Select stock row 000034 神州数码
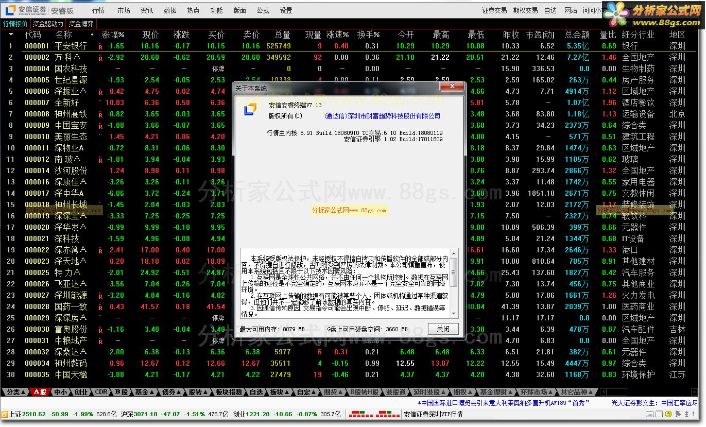 (353, 363)
